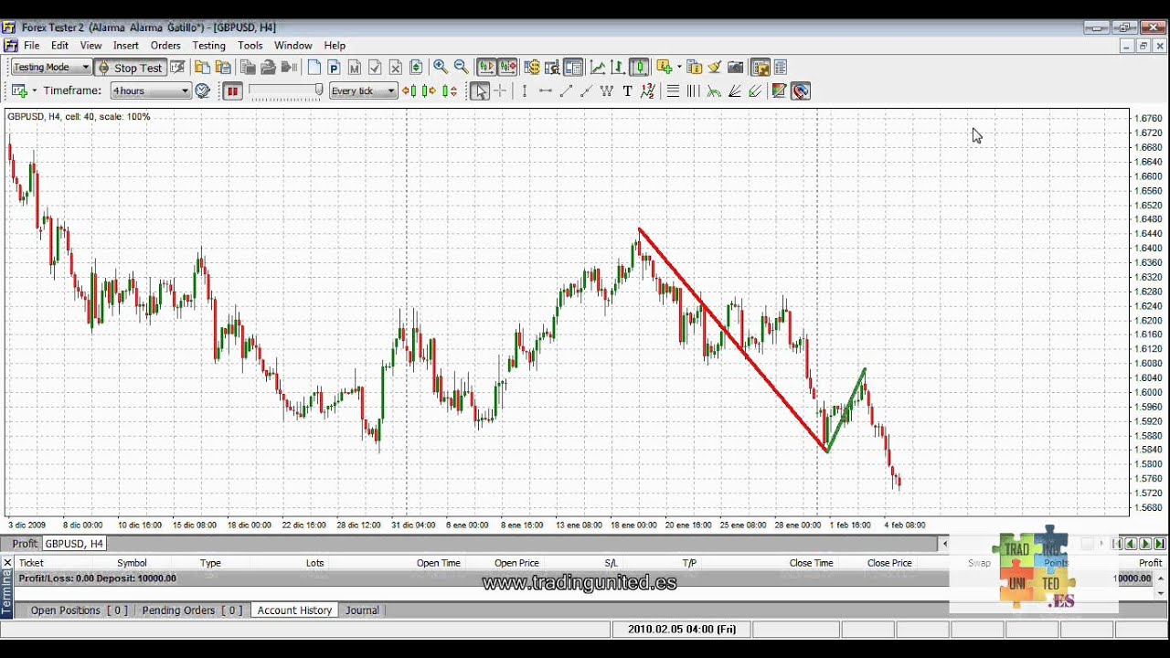Open the Every tick speed dropdown
This screenshot has height=658, width=1170.
363,90
